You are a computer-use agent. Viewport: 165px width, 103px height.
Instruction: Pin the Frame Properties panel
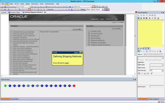(162, 13)
